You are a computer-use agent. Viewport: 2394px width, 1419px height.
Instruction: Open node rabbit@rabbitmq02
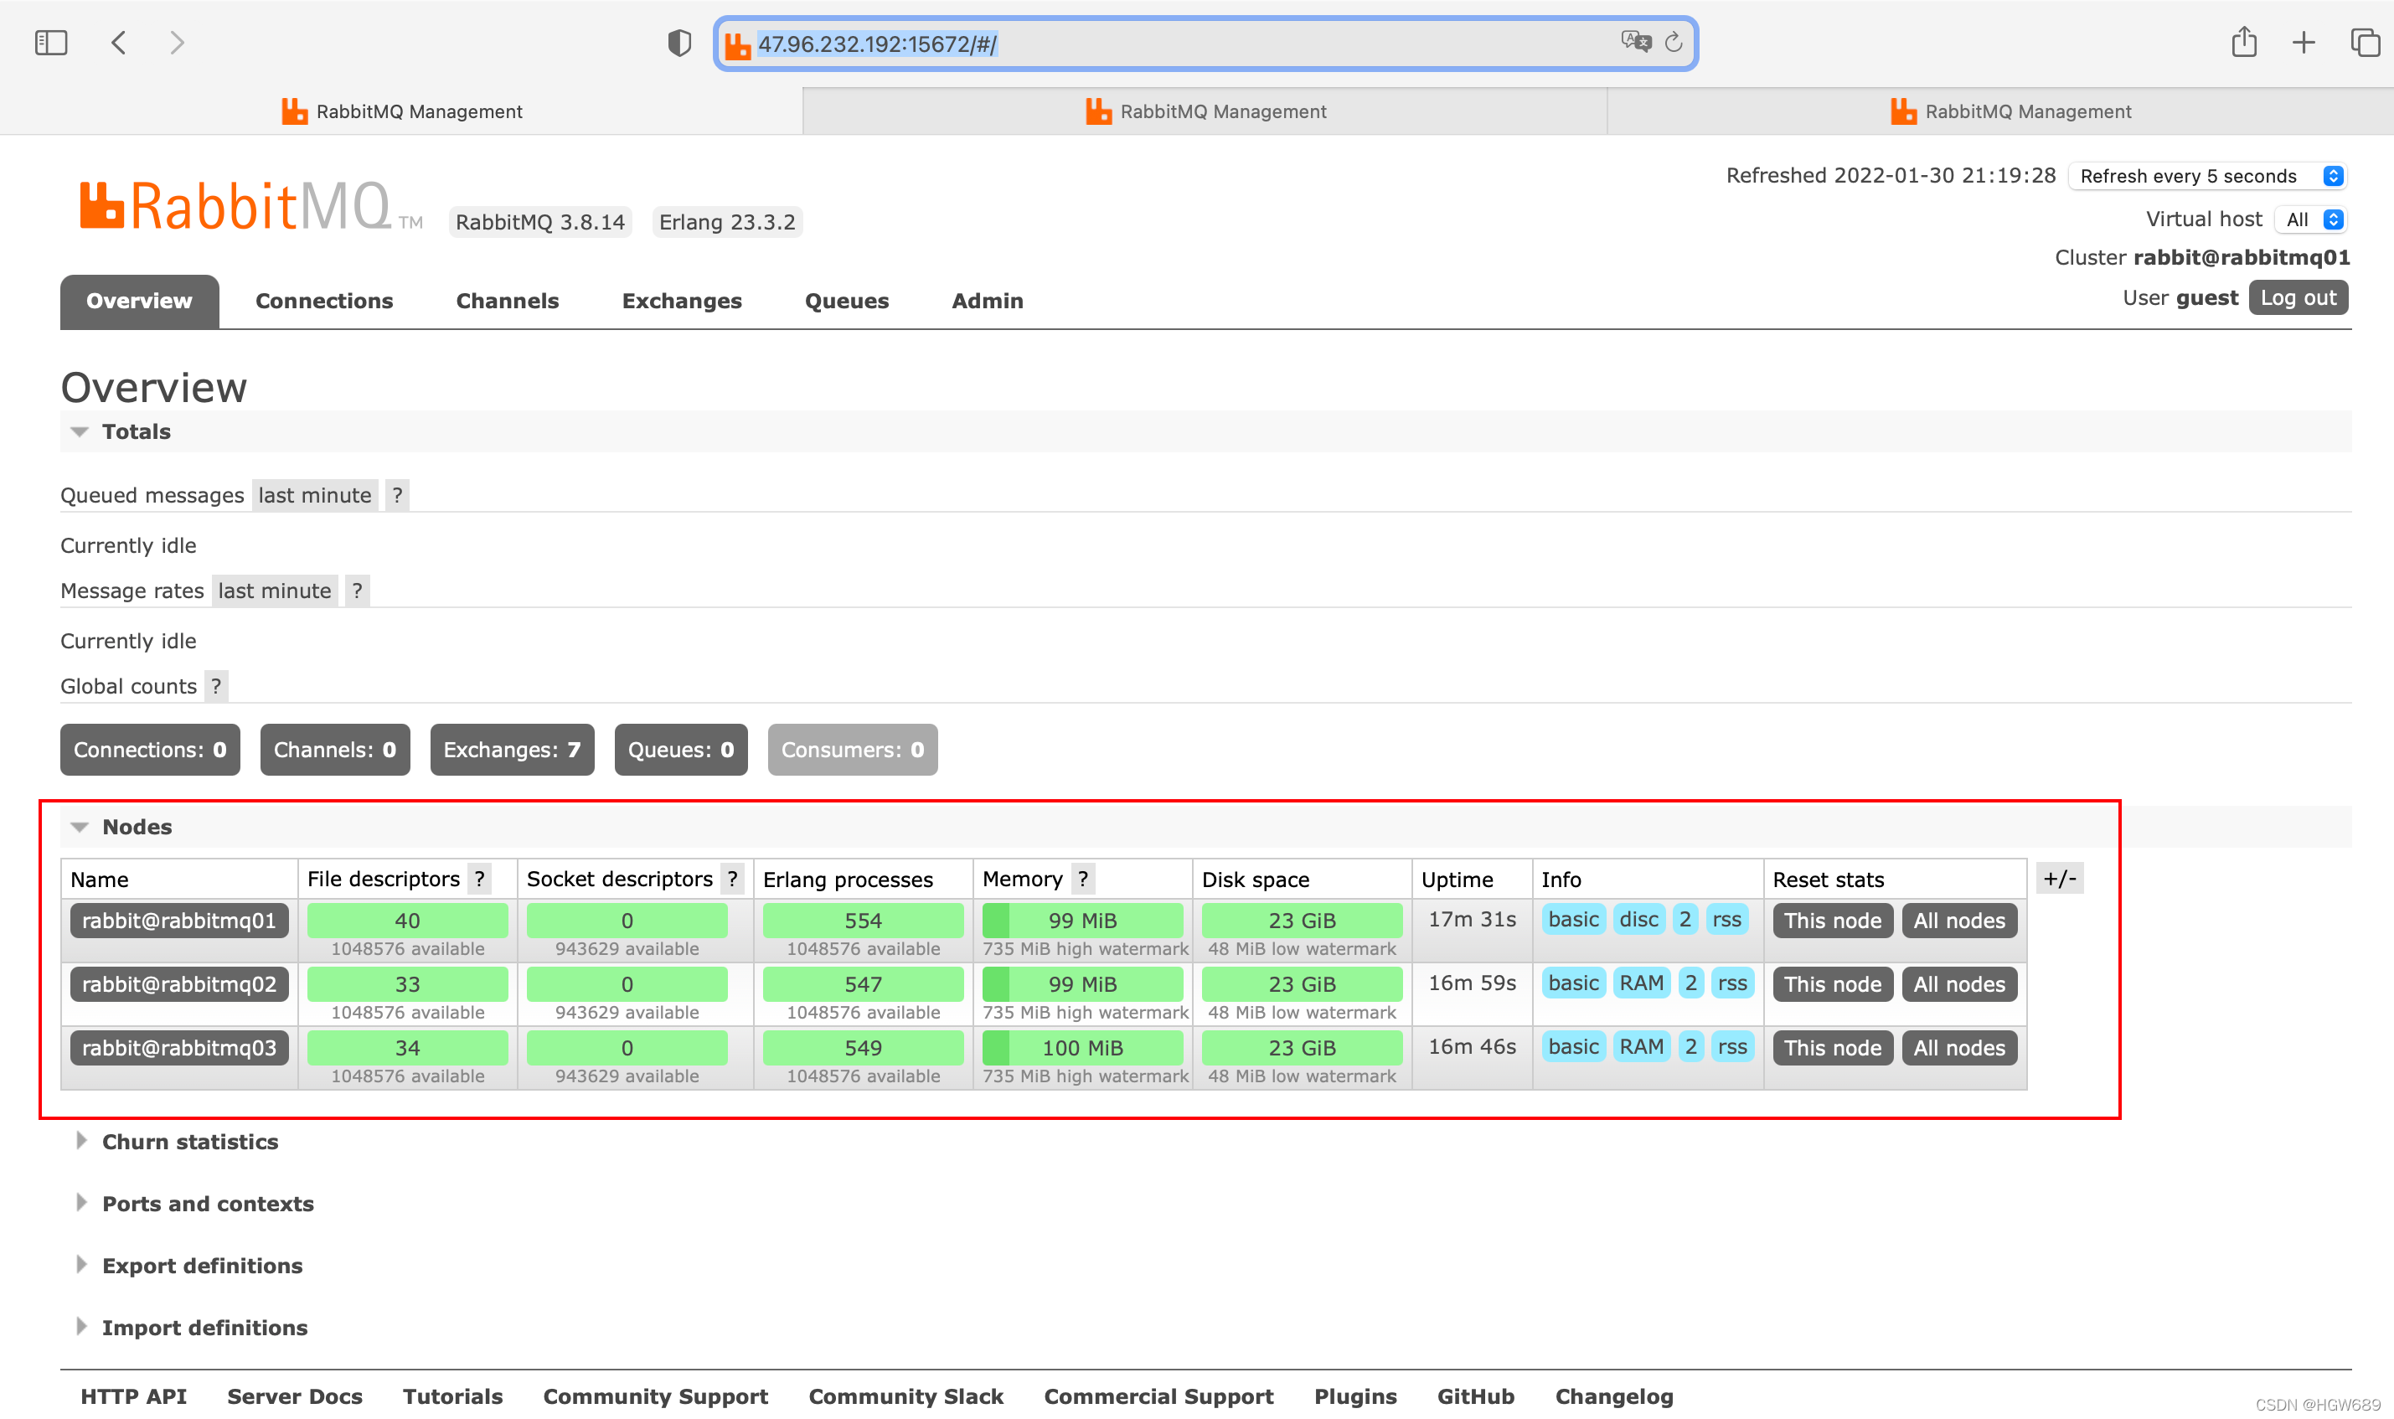178,984
